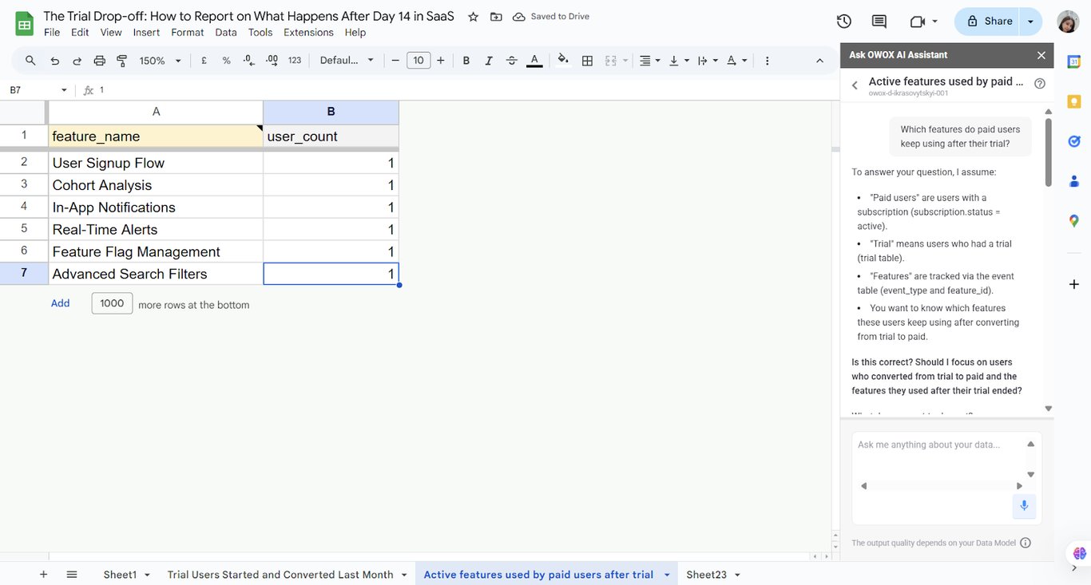Collapse the toolbar menus chevron
The width and height of the screenshot is (1091, 585).
pyautogui.click(x=819, y=61)
